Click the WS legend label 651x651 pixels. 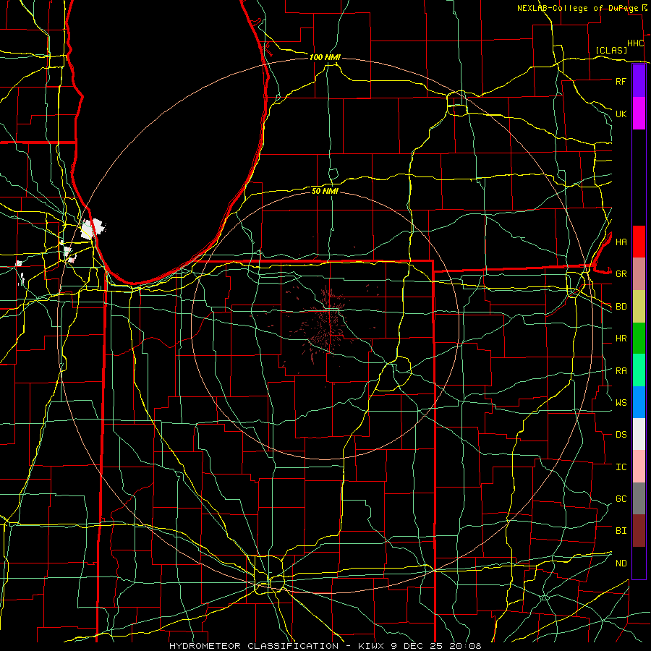tap(621, 402)
